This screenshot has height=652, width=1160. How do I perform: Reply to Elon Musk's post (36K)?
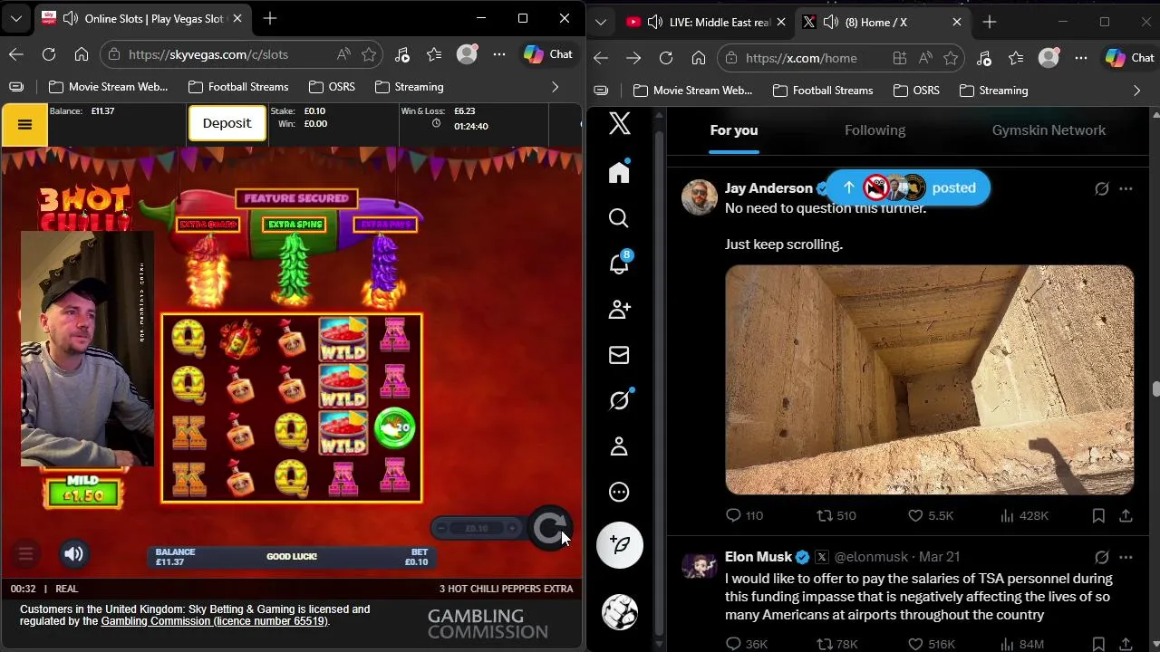tap(747, 644)
